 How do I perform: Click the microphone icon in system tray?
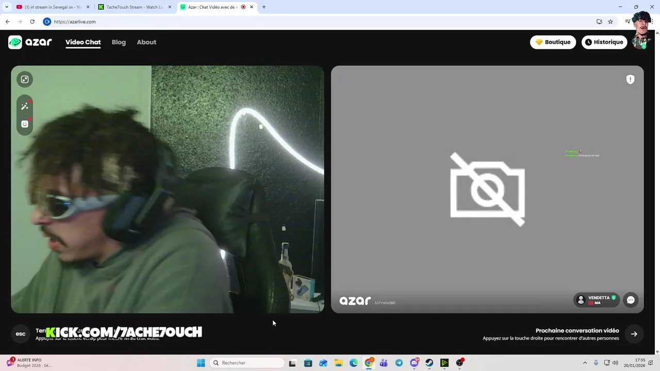(x=596, y=363)
